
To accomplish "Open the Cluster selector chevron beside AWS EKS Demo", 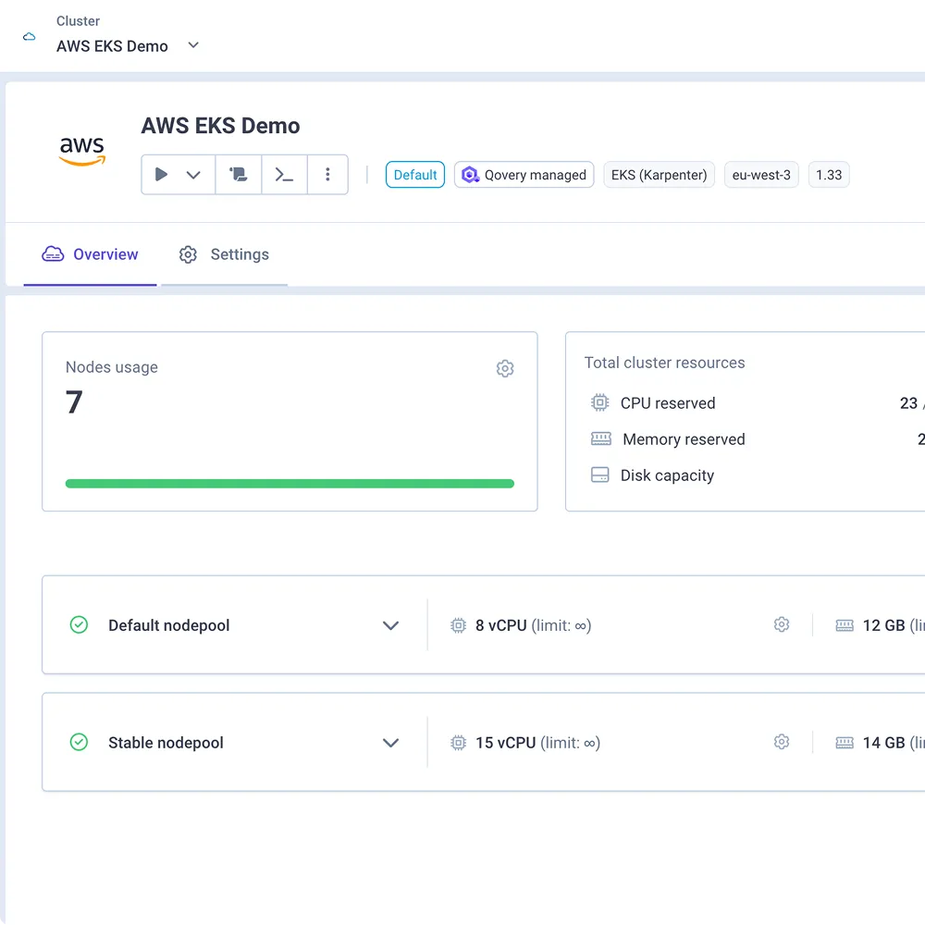I will point(193,44).
